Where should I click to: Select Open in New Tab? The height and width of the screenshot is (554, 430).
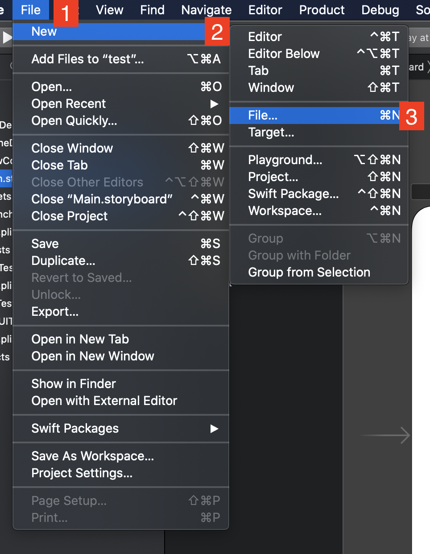[x=121, y=339]
